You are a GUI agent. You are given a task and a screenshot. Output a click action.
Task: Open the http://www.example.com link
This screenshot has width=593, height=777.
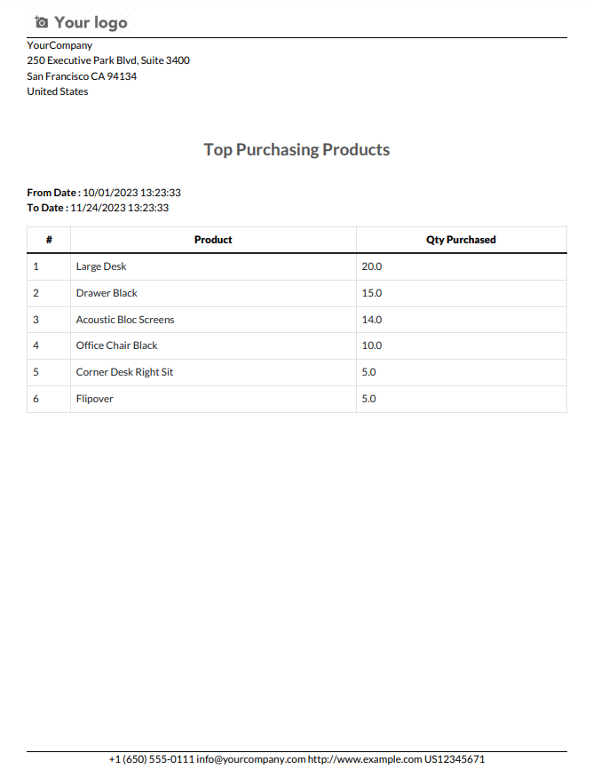365,759
